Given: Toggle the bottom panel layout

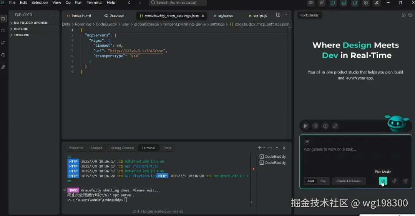Looking at the screenshot, I should click(x=344, y=3).
